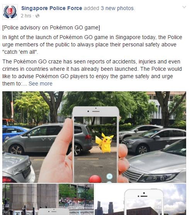This screenshot has width=190, height=215.
Task: Expand the post with 'See more'
Action: (41, 84)
